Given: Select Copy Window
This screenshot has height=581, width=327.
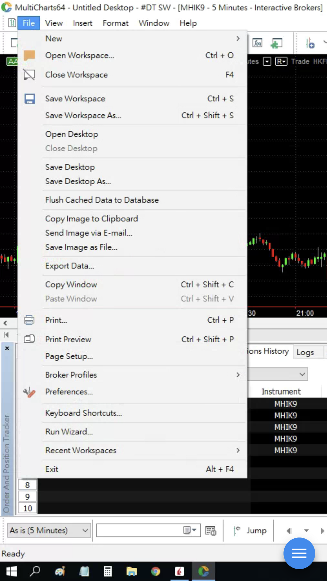Looking at the screenshot, I should coord(133,284).
